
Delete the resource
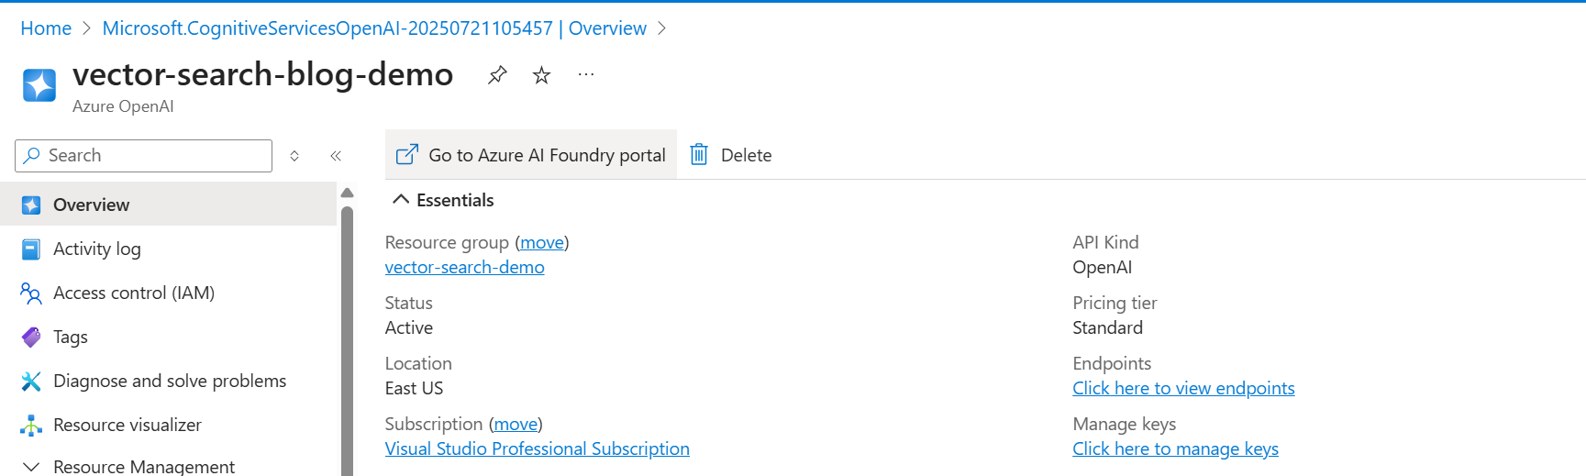[x=730, y=155]
